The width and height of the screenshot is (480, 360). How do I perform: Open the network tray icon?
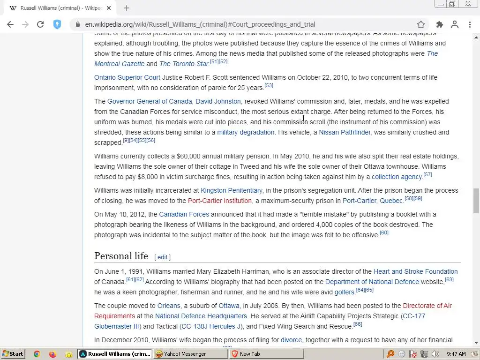(424, 354)
